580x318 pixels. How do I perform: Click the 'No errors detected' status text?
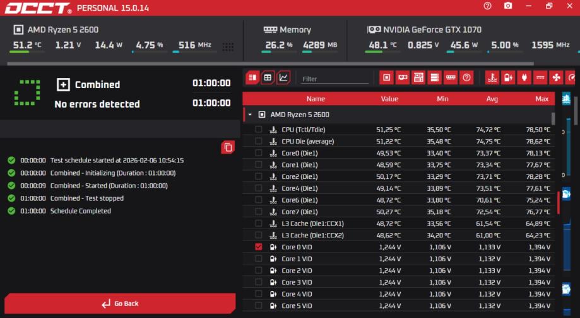97,104
